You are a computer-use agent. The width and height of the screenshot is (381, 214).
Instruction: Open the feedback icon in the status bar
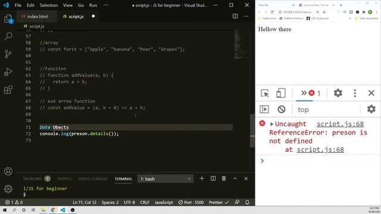point(237,202)
